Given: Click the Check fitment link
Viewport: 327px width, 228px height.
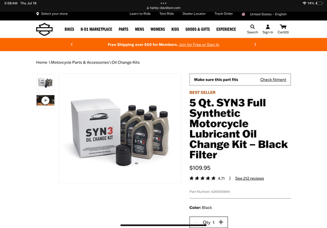Looking at the screenshot, I should (x=273, y=79).
